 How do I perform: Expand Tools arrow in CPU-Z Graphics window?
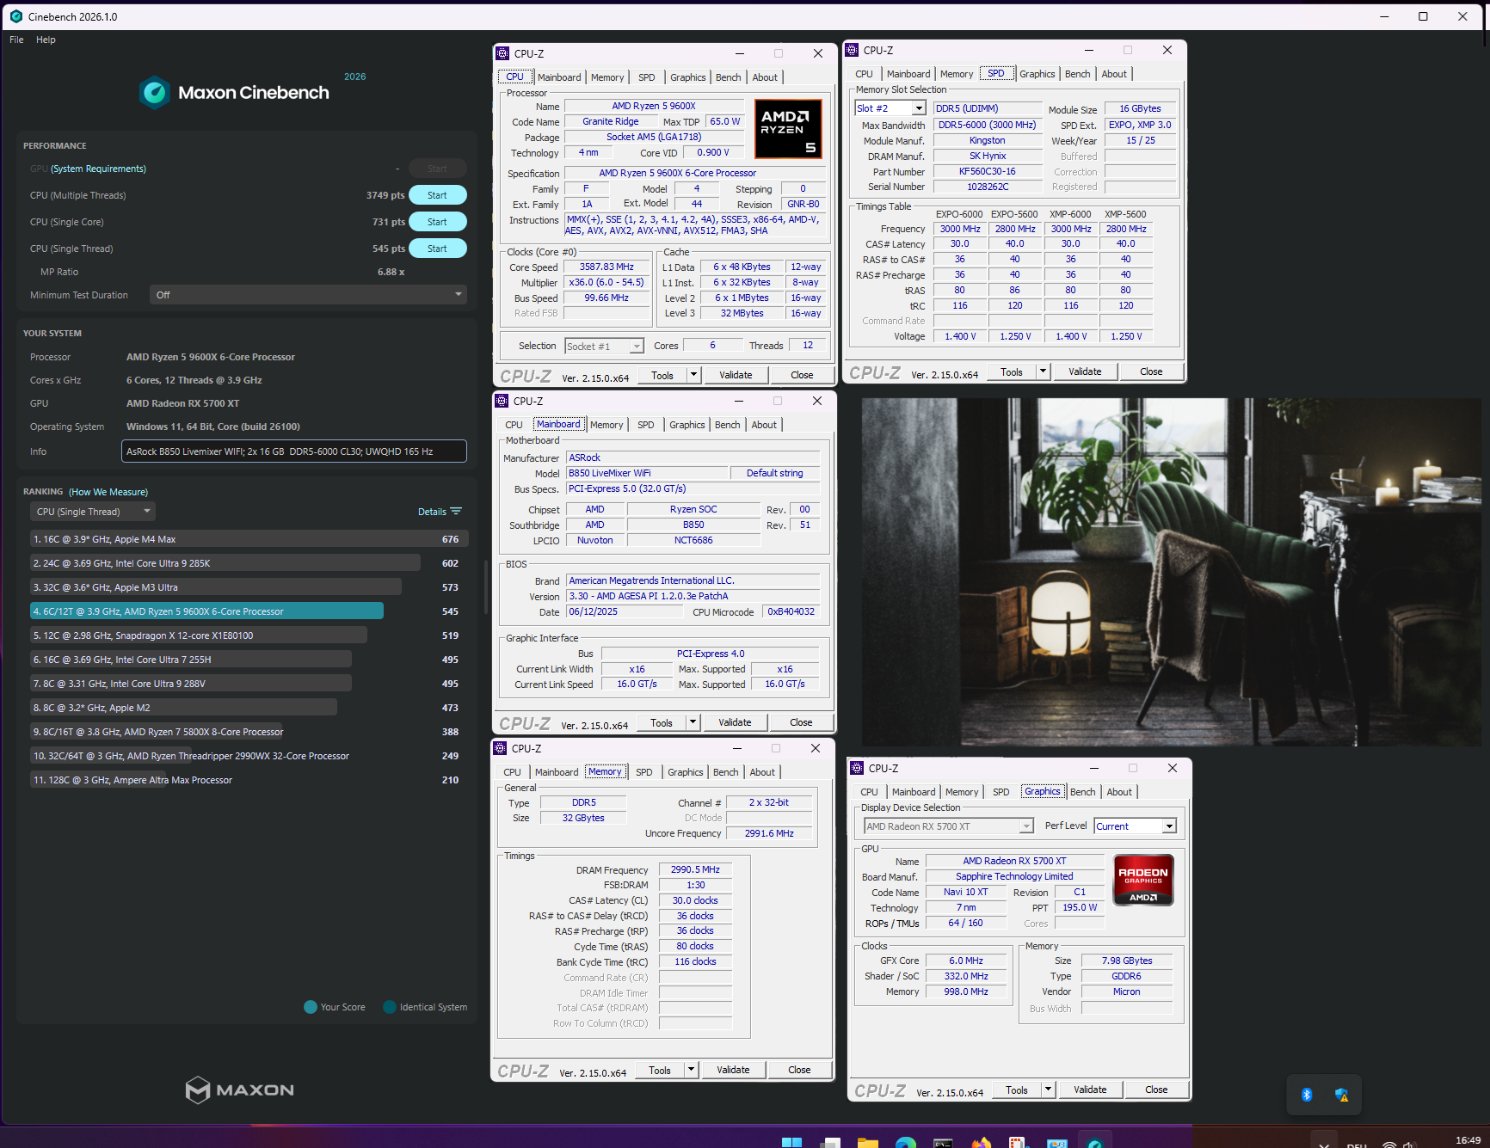click(x=1049, y=1090)
